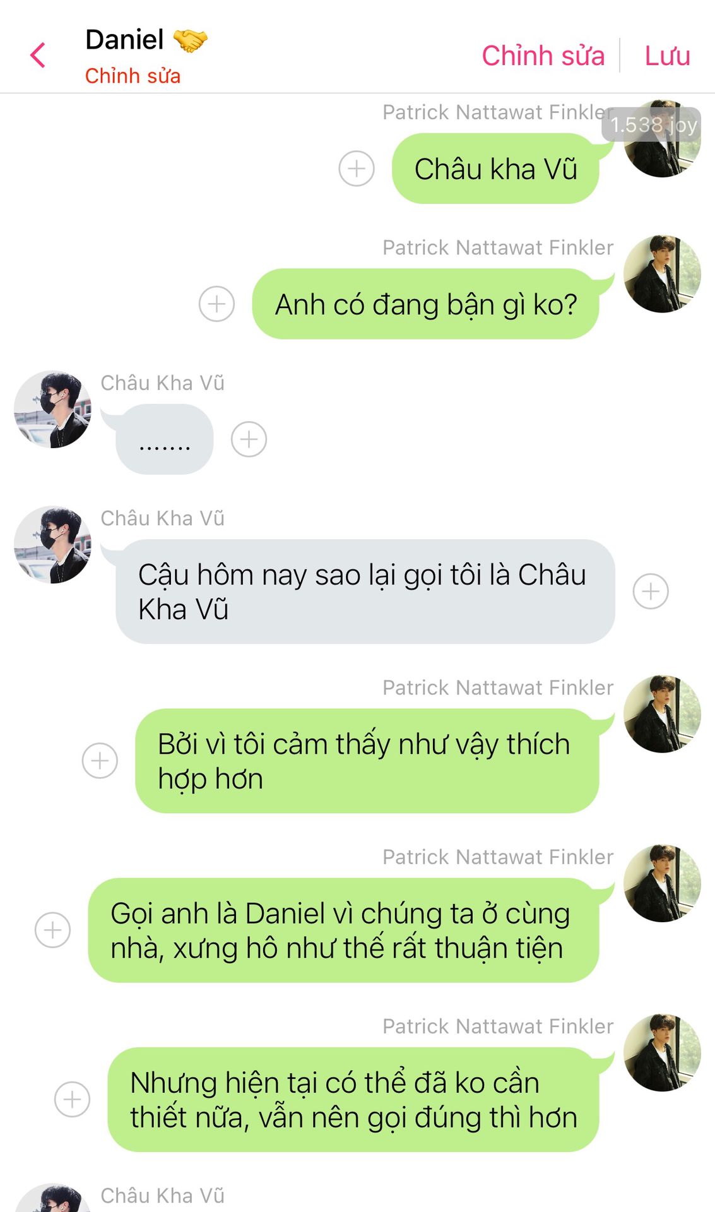Tap Patrick Nattawat Finkler name above "Bởi vì" message
The width and height of the screenshot is (715, 1212).
click(x=498, y=687)
